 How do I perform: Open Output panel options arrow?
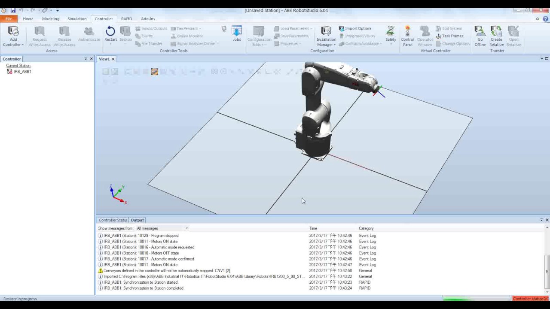click(x=541, y=220)
